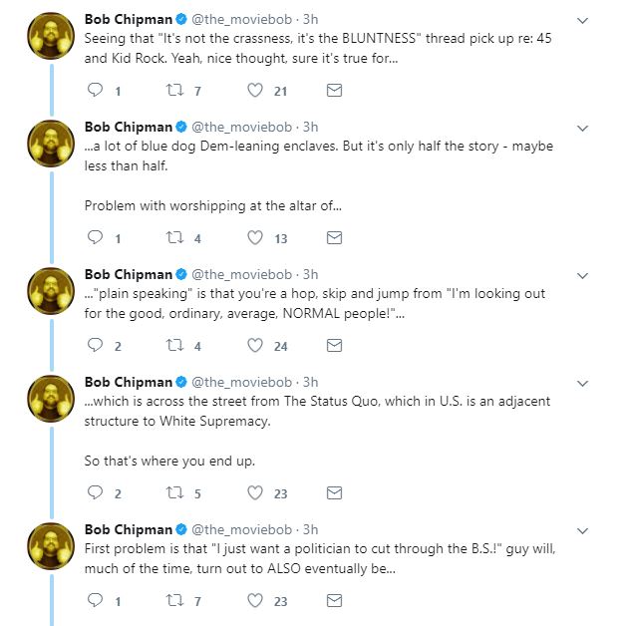Like the 'plain speaking' tweet with 24 likes
Image resolution: width=628 pixels, height=626 pixels.
pyautogui.click(x=255, y=345)
